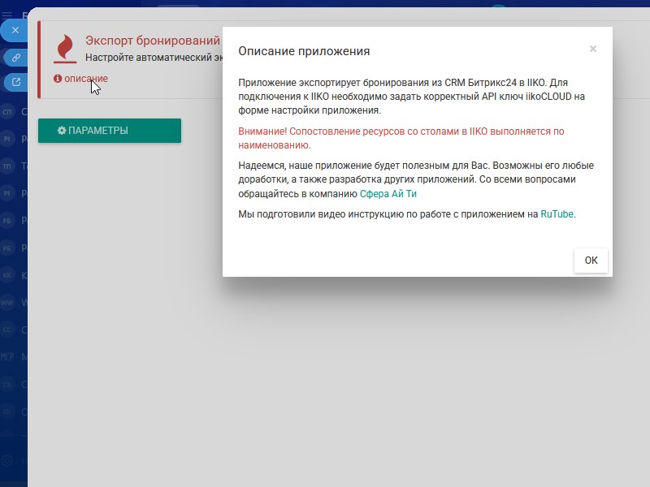The image size is (650, 487).
Task: Click the Описание приложения dialog heading
Action: 304,51
